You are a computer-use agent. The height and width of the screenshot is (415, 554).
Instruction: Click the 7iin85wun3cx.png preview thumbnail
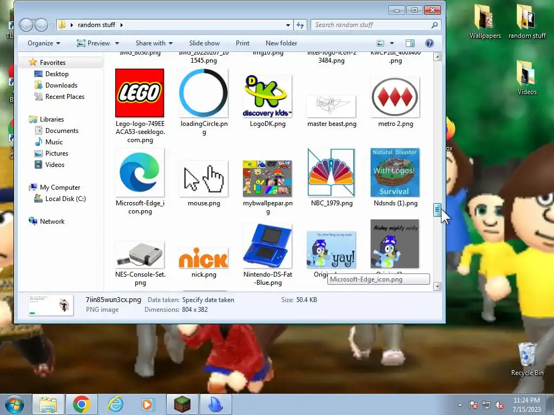pos(51,305)
